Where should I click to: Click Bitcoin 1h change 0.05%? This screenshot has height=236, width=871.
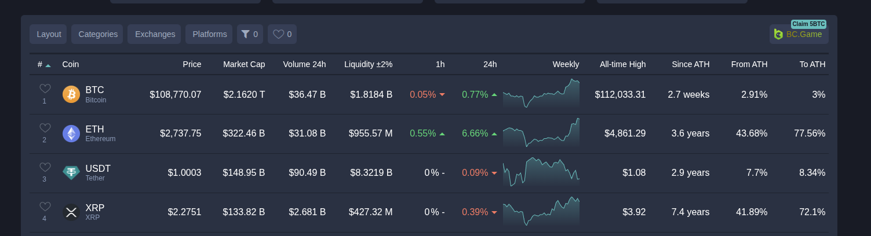pos(427,94)
